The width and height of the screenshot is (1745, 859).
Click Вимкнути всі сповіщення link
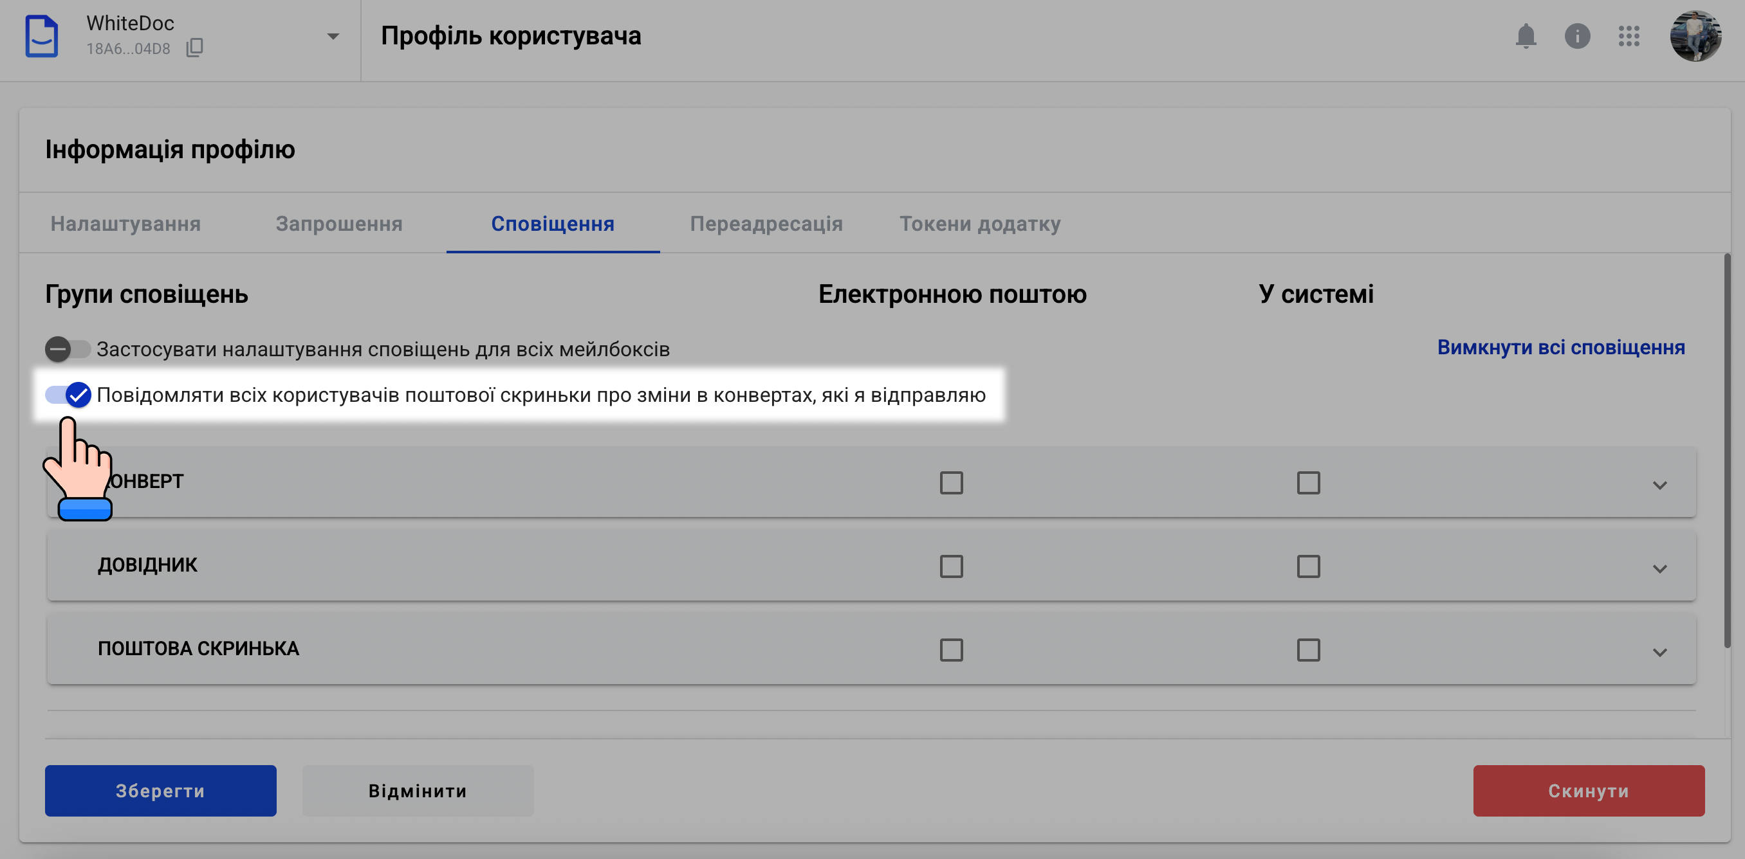[1560, 347]
